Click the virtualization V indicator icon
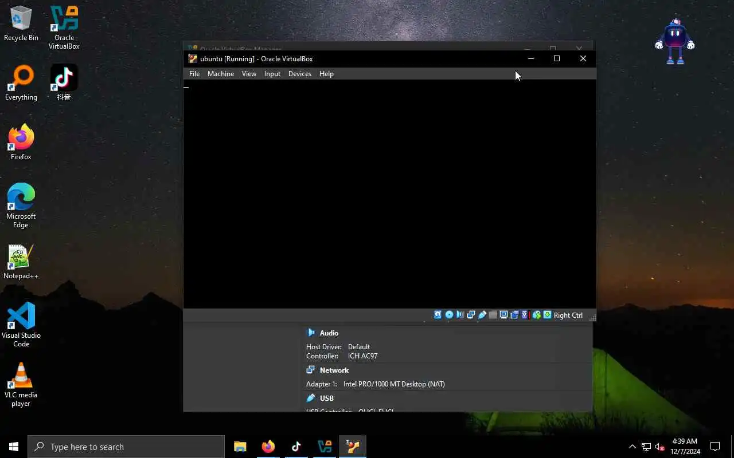Viewport: 734px width, 458px height. (525, 315)
